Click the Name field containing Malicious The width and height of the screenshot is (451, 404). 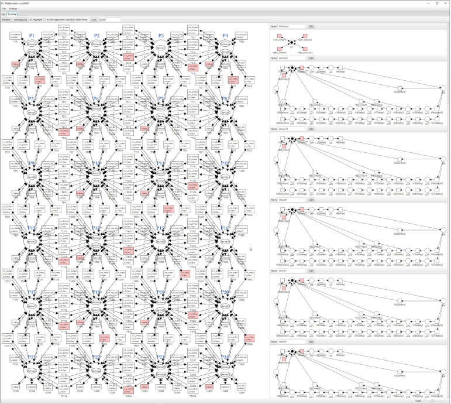[x=291, y=26]
